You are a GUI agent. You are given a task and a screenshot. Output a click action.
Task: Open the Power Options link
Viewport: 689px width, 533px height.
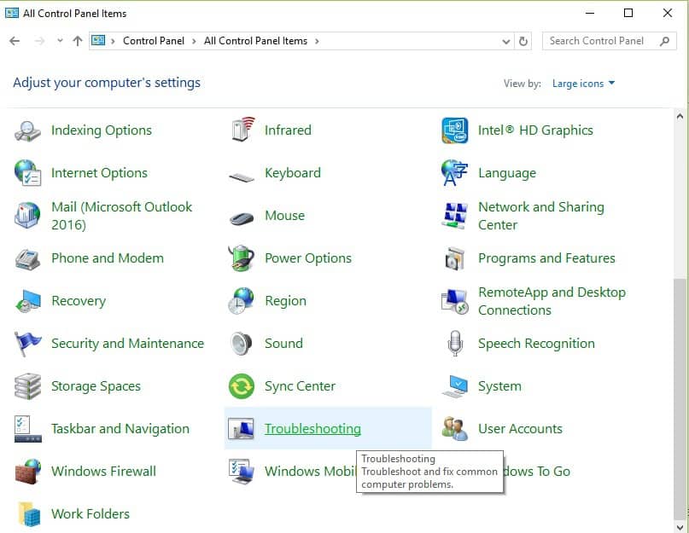[308, 258]
